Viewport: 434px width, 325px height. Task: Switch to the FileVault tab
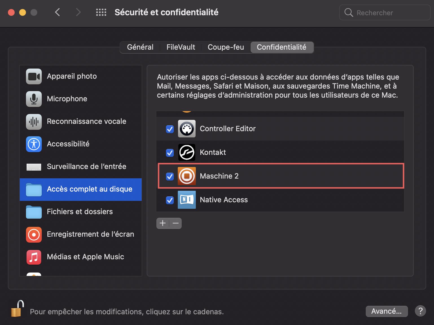[181, 47]
